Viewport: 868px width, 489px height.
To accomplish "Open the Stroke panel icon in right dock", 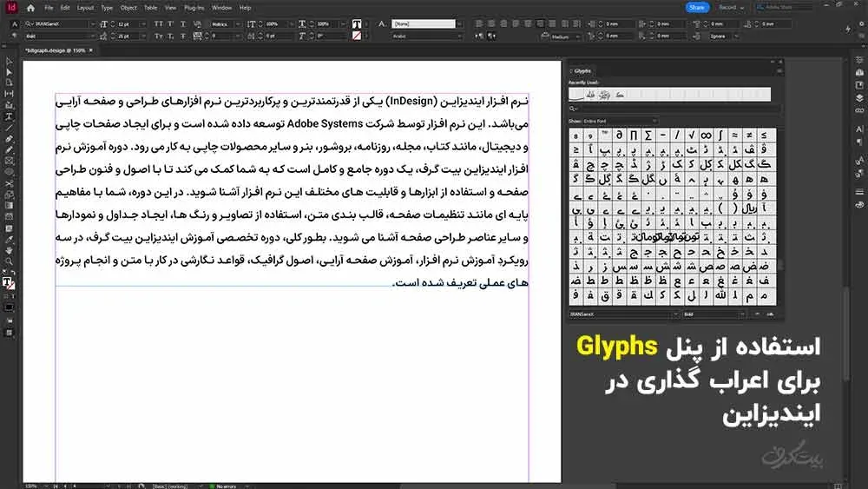I will click(x=859, y=192).
